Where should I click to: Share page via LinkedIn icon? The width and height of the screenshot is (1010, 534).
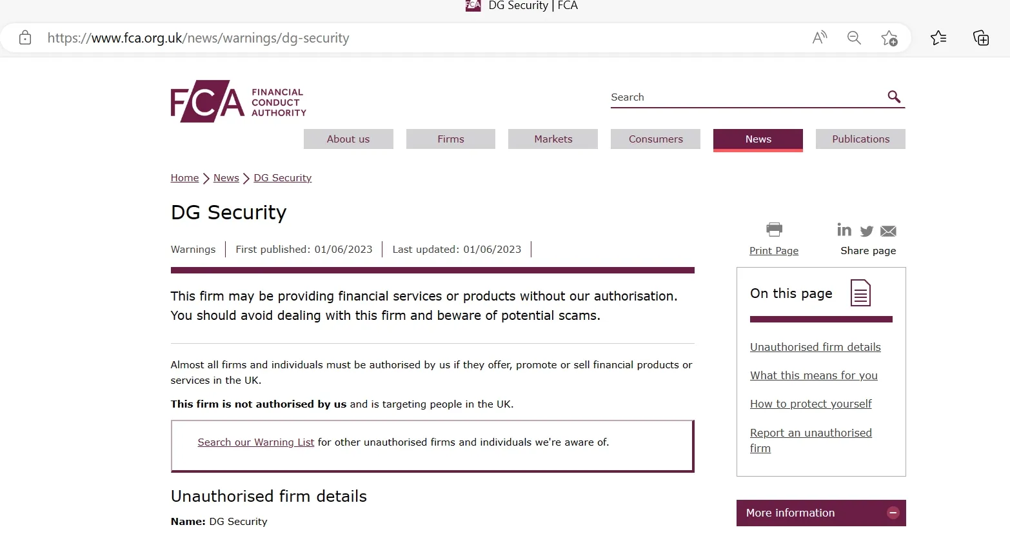[844, 230]
